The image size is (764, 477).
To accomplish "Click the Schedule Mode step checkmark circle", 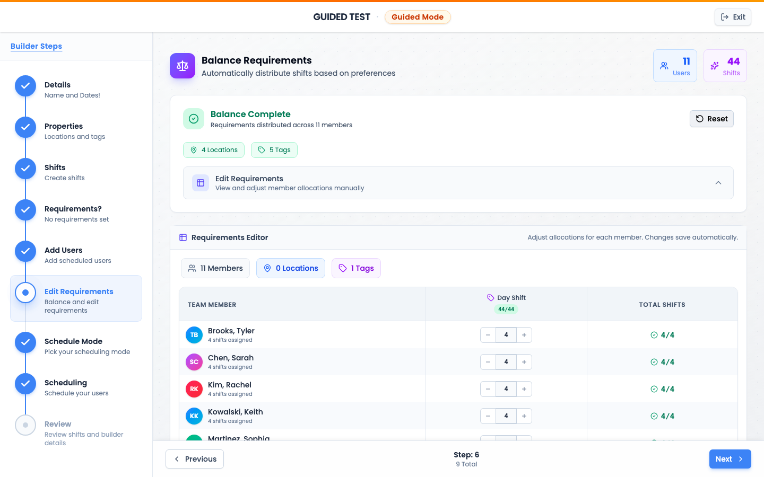I will tap(25, 342).
